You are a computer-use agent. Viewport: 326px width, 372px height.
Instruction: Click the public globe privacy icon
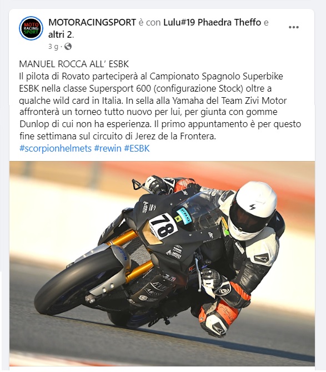pos(68,46)
